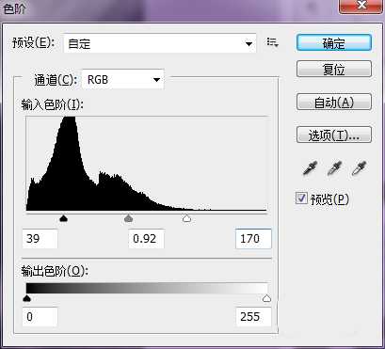Click the 复位 reset button
This screenshot has width=385, height=349.
[334, 69]
